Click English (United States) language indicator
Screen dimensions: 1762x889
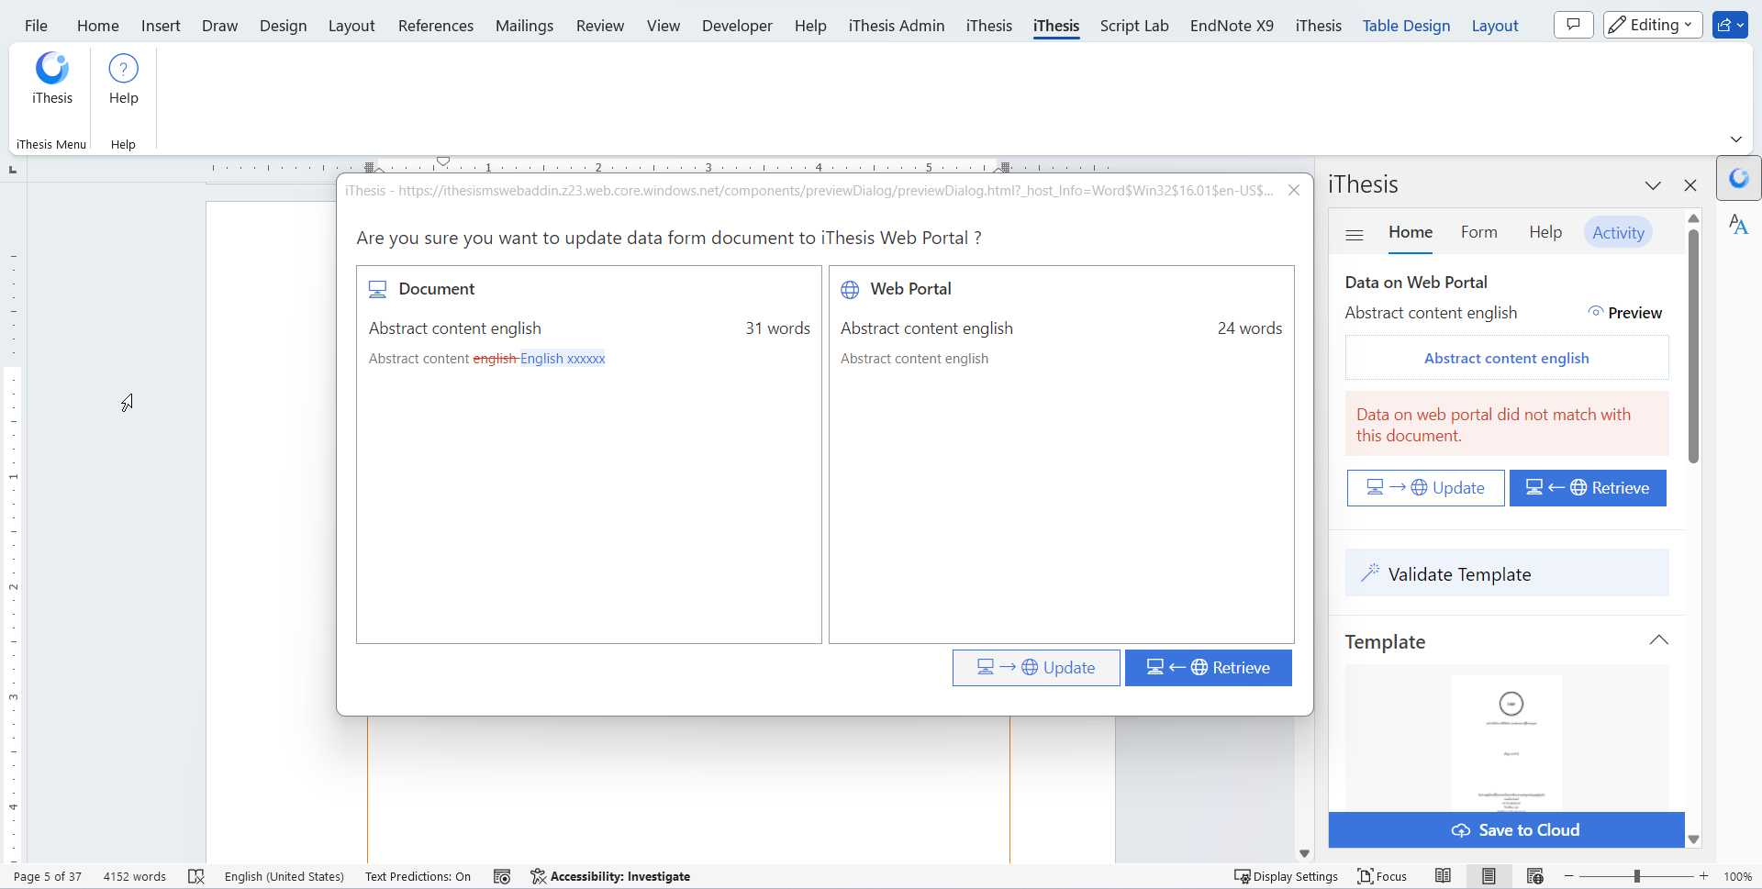(x=284, y=877)
